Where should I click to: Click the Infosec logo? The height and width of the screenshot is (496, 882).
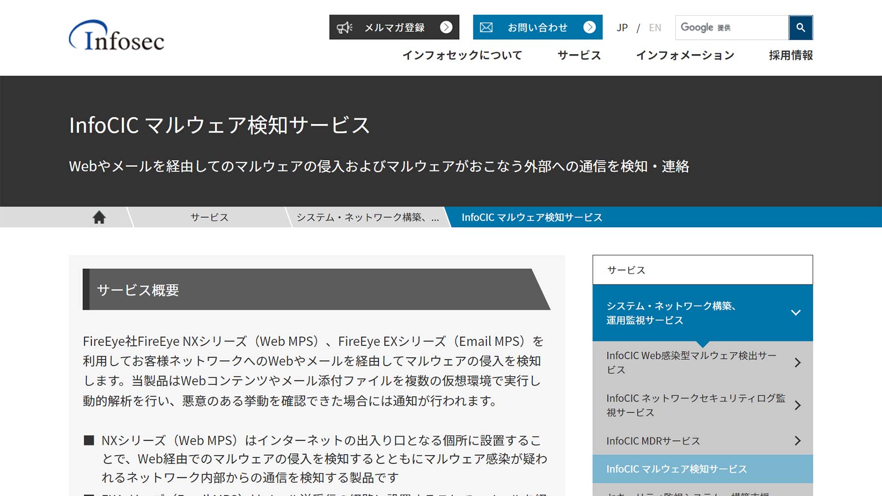(117, 36)
